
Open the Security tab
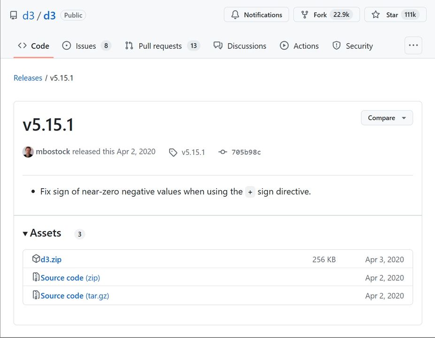click(359, 46)
